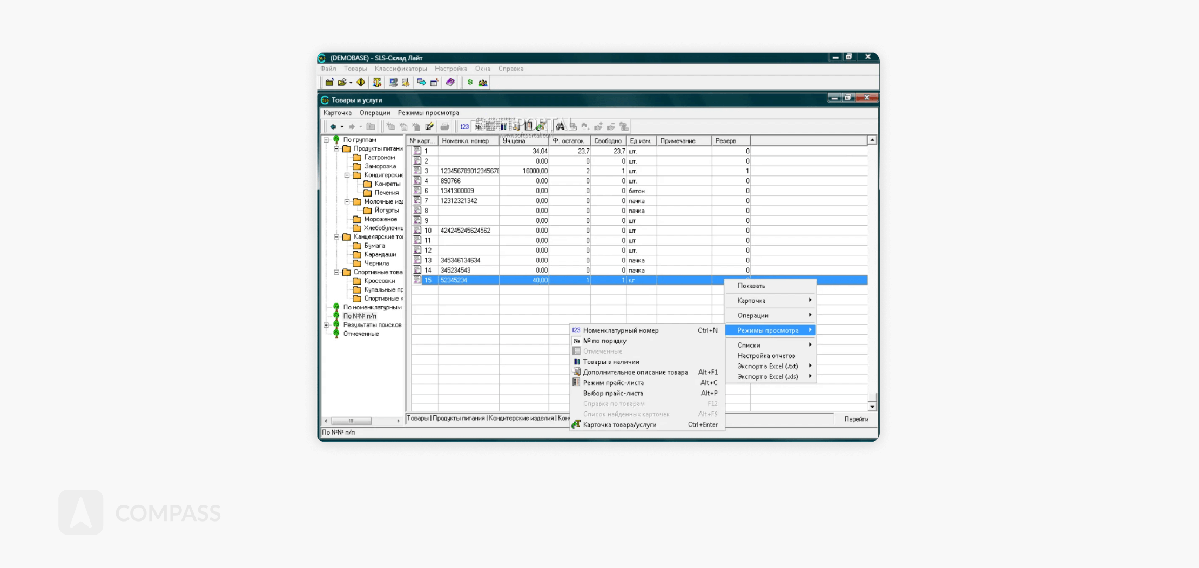Screen dimensions: 1199x568
Task: Click the binoculars search icon
Action: click(560, 126)
